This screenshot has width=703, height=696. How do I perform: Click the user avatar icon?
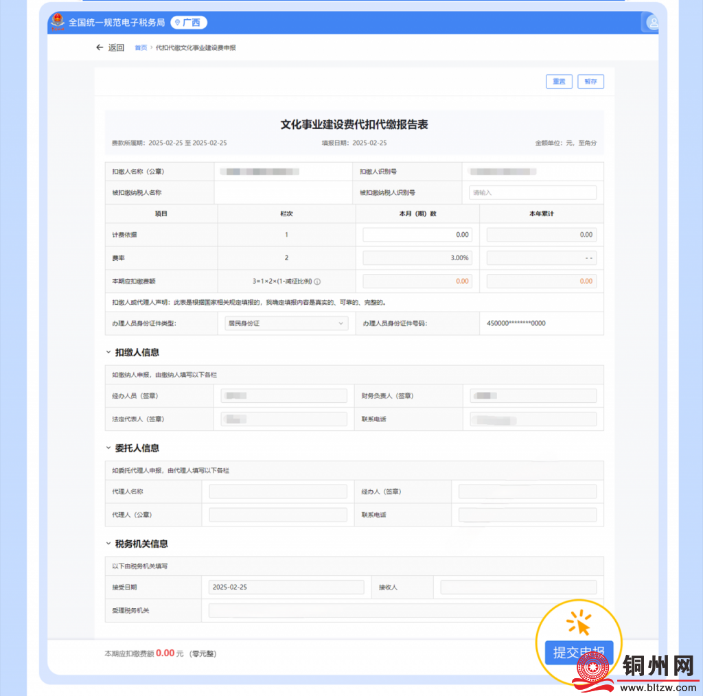point(652,23)
